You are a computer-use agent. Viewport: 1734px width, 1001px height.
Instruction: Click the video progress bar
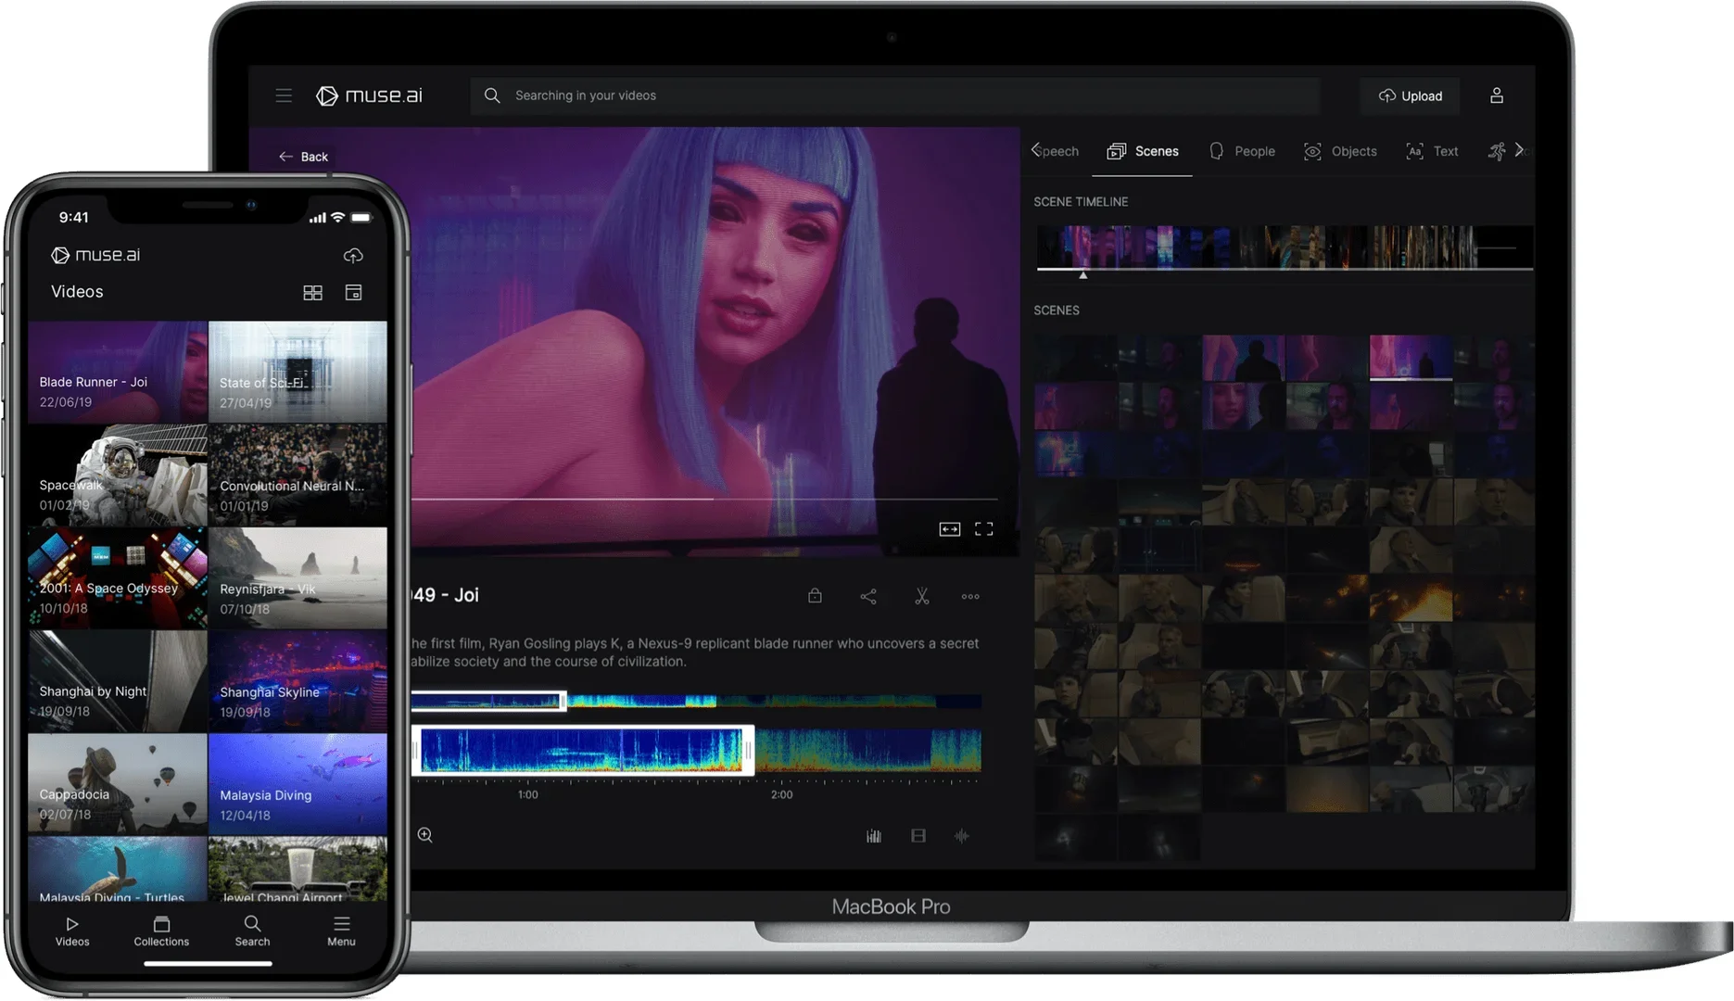point(704,500)
